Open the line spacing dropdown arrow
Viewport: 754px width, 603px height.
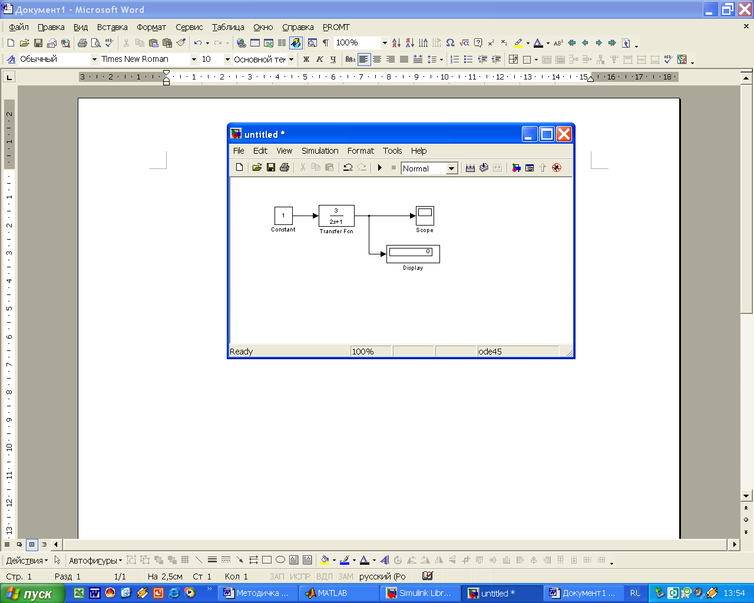[441, 59]
